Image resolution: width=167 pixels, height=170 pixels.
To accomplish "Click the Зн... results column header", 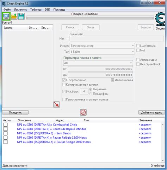I will point(34,28).
